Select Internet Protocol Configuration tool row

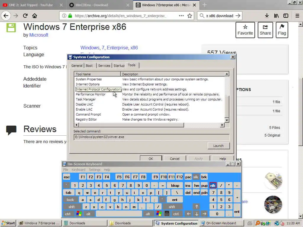point(149,89)
